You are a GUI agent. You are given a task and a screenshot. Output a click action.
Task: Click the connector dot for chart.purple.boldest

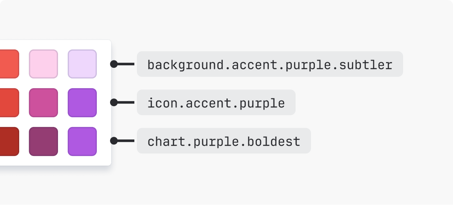[114, 141]
